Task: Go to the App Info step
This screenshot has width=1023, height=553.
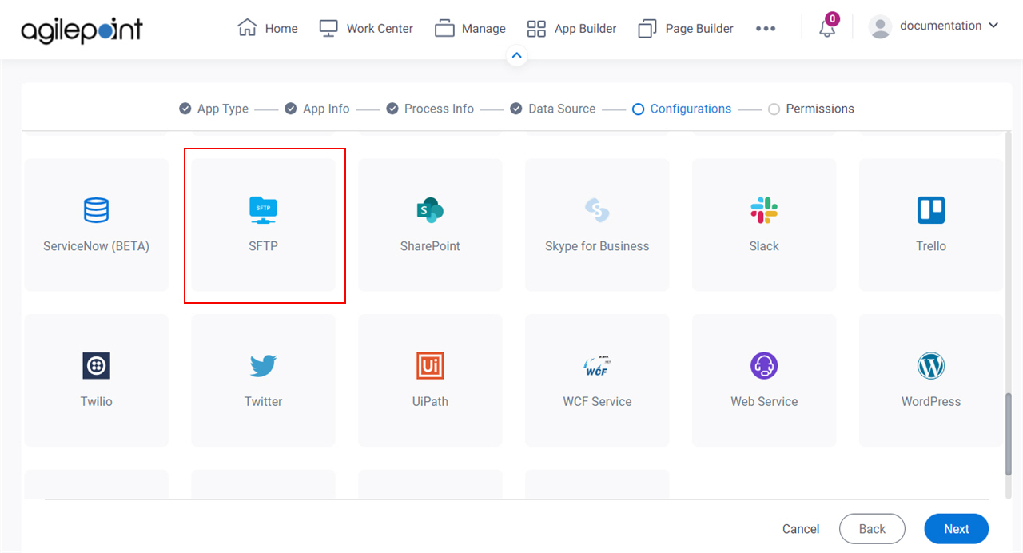Action: click(317, 109)
